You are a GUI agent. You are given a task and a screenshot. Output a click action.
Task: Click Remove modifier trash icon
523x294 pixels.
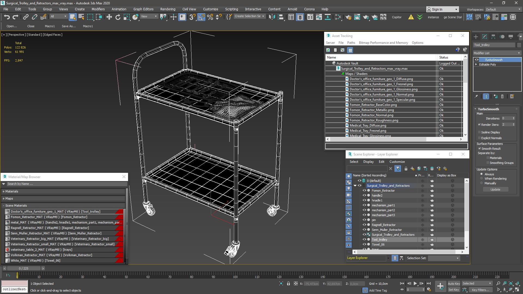pos(502,96)
